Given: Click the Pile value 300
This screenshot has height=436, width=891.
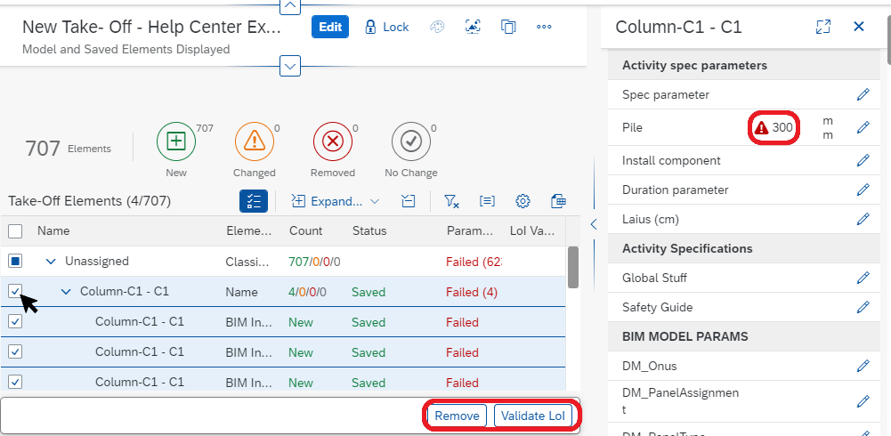Looking at the screenshot, I should 782,128.
